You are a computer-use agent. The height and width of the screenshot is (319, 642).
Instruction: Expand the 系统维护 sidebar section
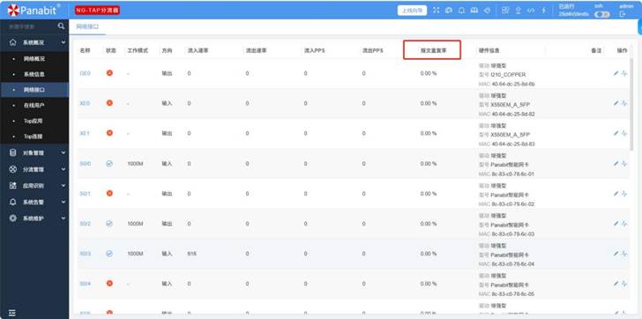point(34,219)
